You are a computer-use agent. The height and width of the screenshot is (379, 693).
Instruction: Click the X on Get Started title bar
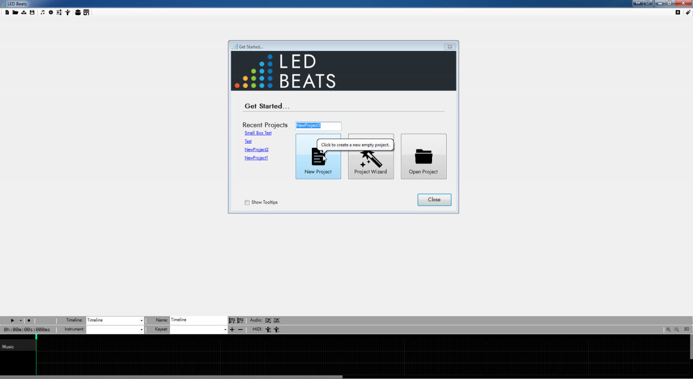coord(449,47)
